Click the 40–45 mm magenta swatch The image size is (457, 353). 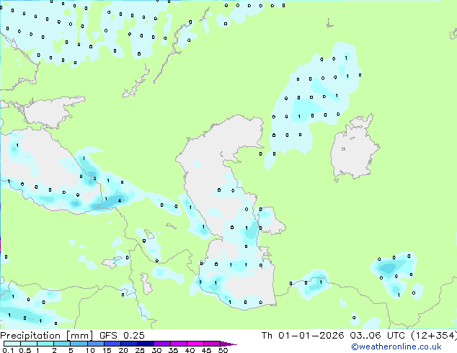(x=195, y=344)
